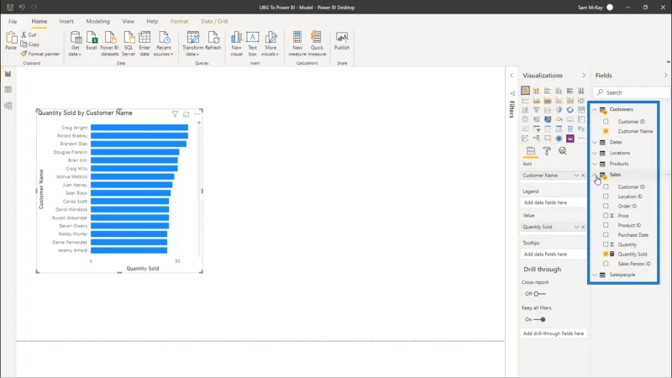672x378 pixels.
Task: Insert a New visual
Action: pos(237,44)
